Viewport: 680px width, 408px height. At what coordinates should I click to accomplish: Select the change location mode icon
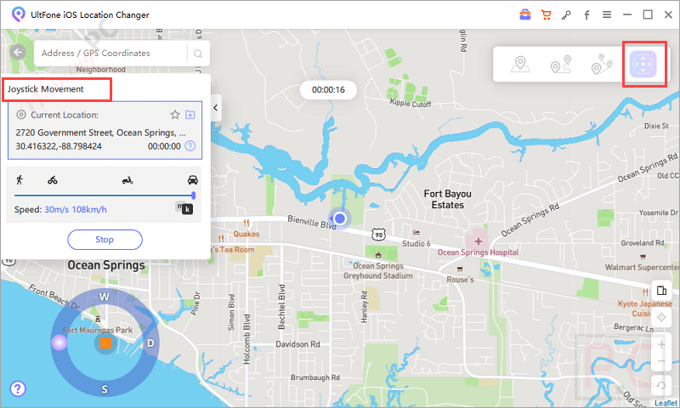coord(520,64)
